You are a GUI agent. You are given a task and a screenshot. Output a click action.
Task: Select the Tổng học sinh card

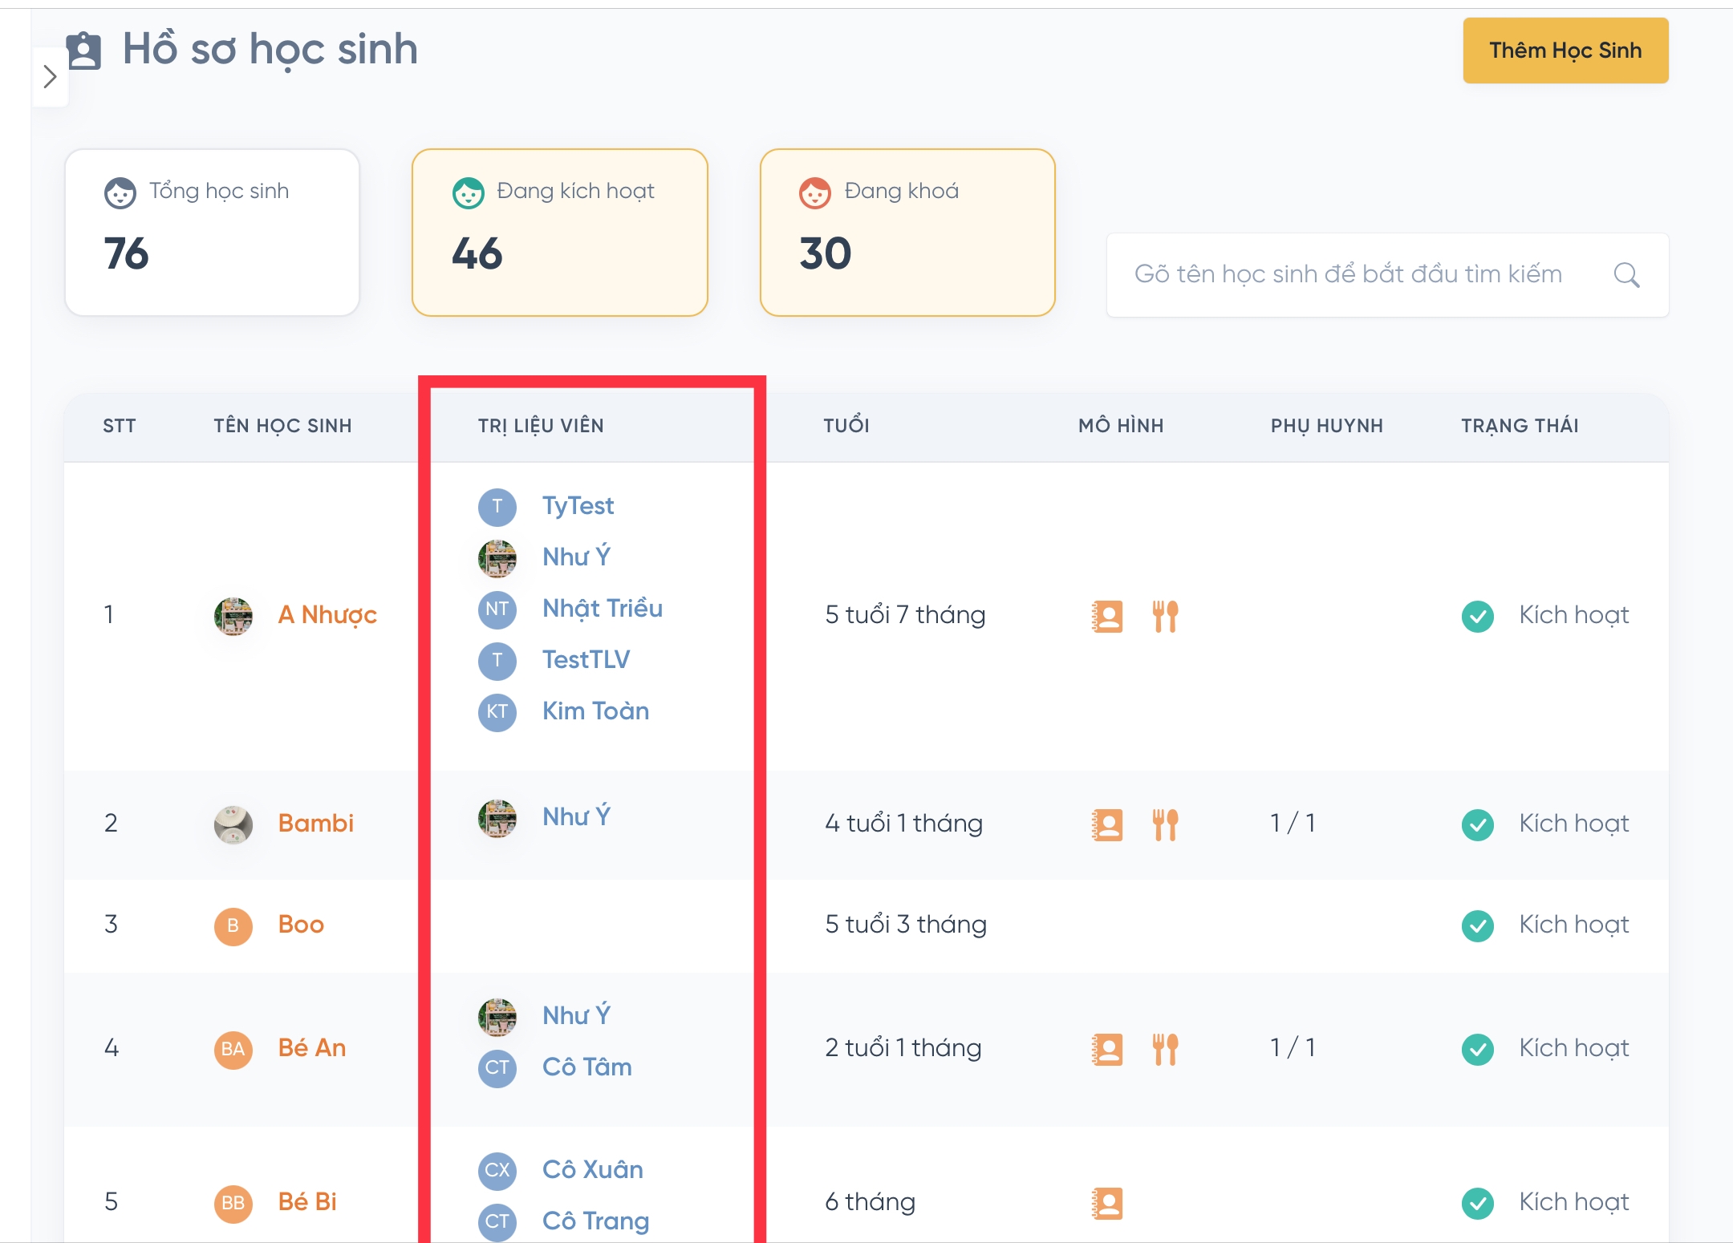coord(212,233)
